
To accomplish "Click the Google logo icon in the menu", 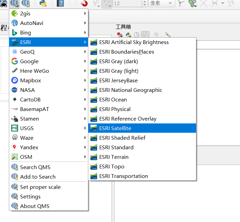I will pos(15,61).
